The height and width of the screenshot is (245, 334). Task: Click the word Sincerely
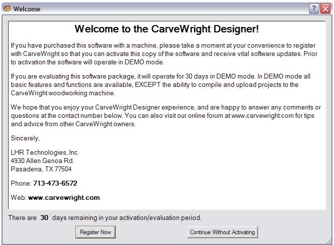point(25,138)
